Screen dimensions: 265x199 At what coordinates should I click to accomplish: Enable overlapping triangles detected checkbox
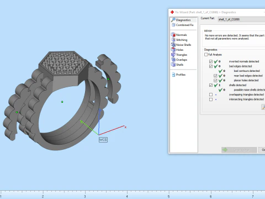click(x=211, y=95)
